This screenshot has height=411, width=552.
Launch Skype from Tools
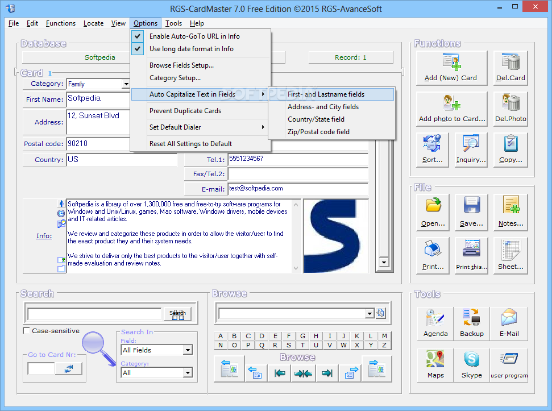tap(472, 365)
